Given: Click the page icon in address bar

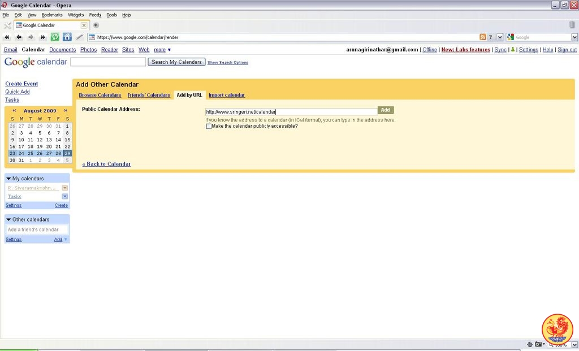Looking at the screenshot, I should pos(92,37).
